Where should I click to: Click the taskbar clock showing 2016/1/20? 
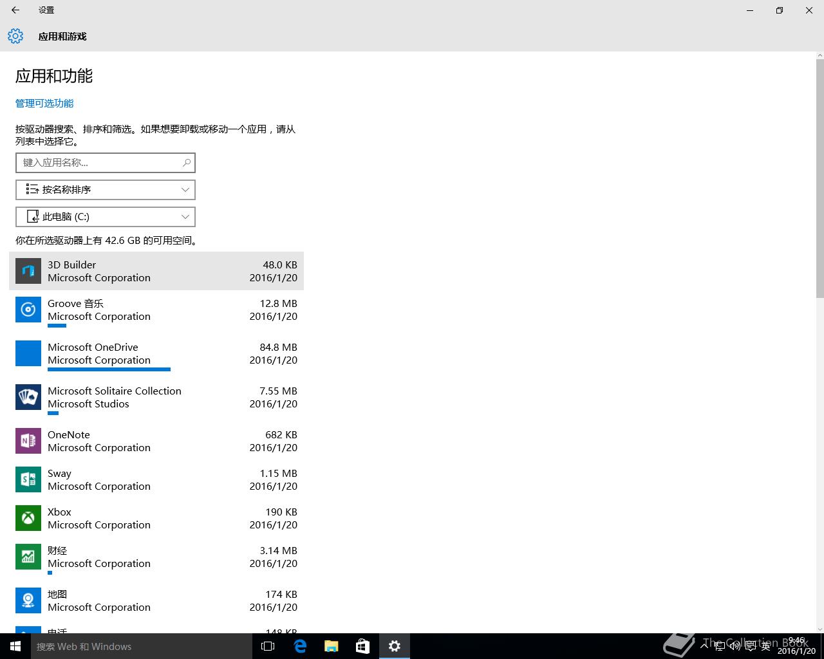pos(796,646)
